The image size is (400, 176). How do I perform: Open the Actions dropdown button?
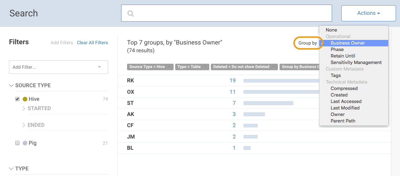click(368, 13)
